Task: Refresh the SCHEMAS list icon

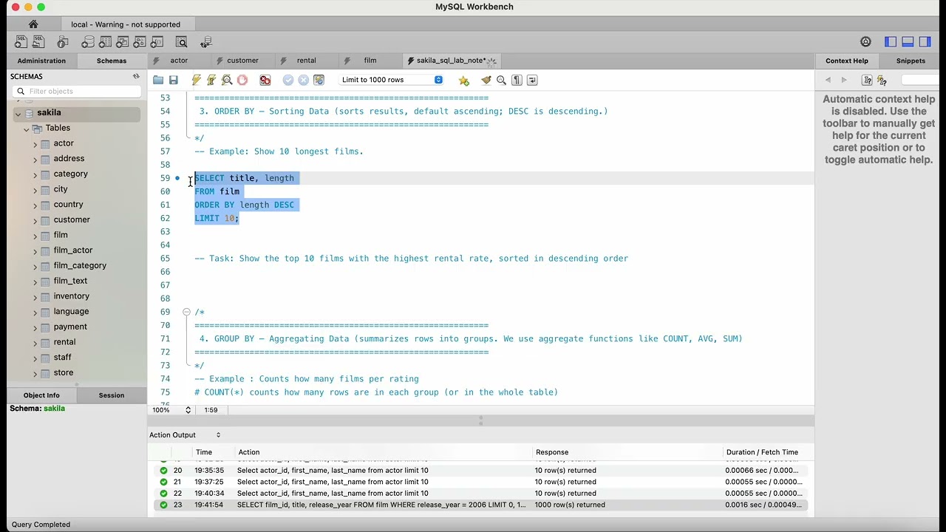Action: coord(136,76)
